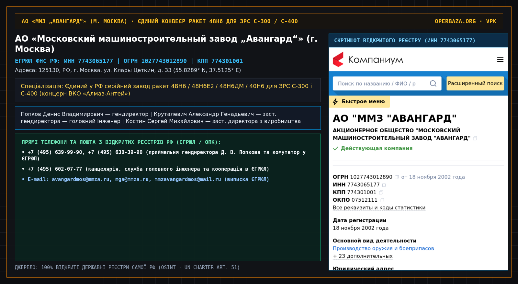Expand the 'Быстрое меню' panel

point(359,102)
